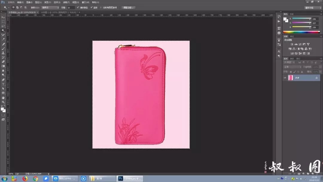Select the Eraser tool
The height and width of the screenshot is (182, 323).
coord(3,62)
